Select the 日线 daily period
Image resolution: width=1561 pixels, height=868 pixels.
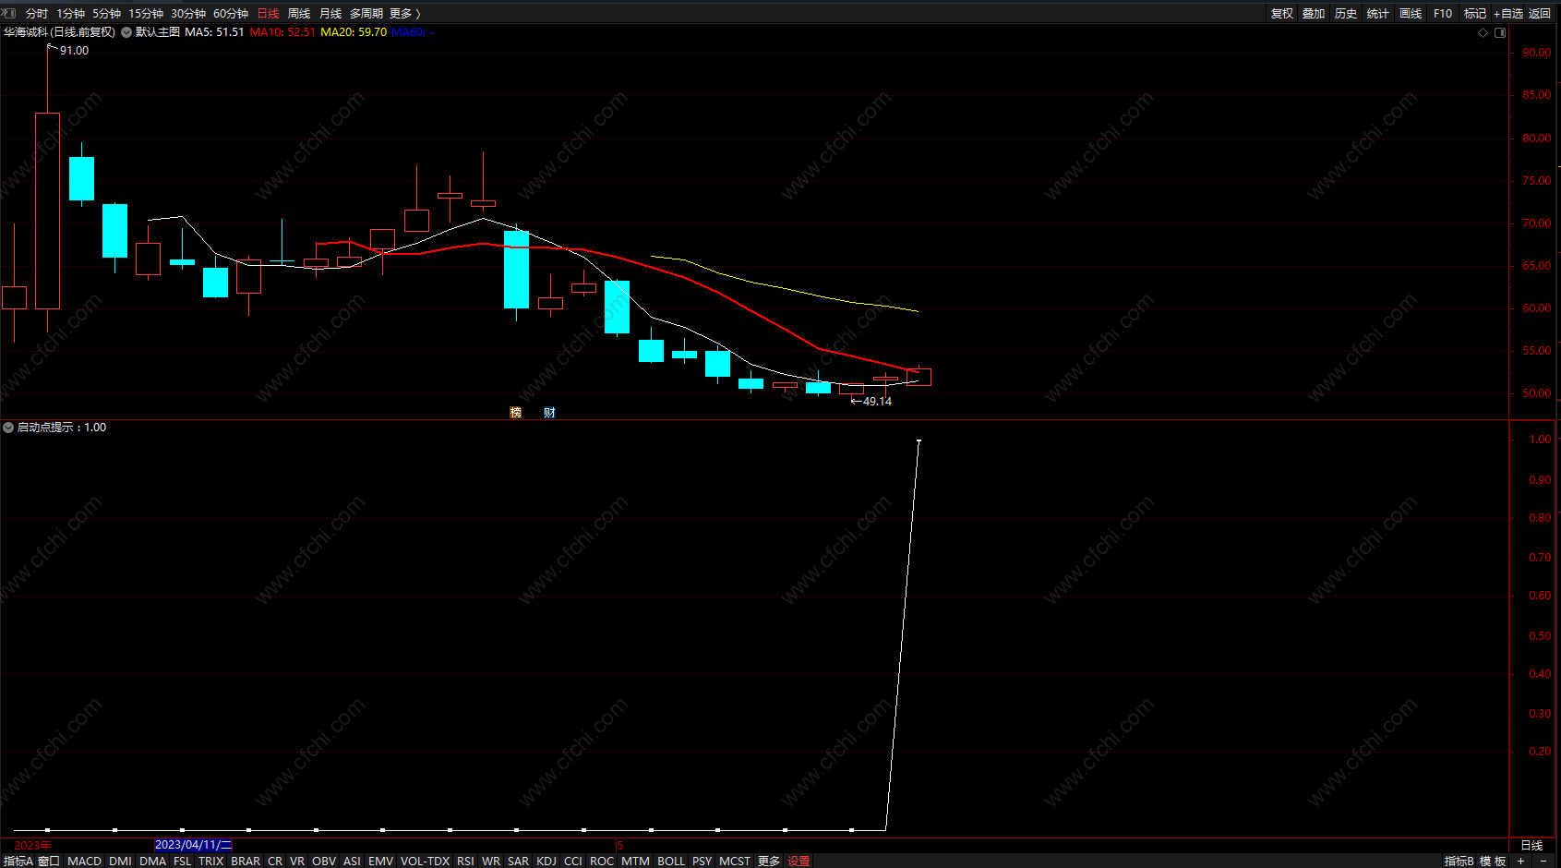coord(268,14)
